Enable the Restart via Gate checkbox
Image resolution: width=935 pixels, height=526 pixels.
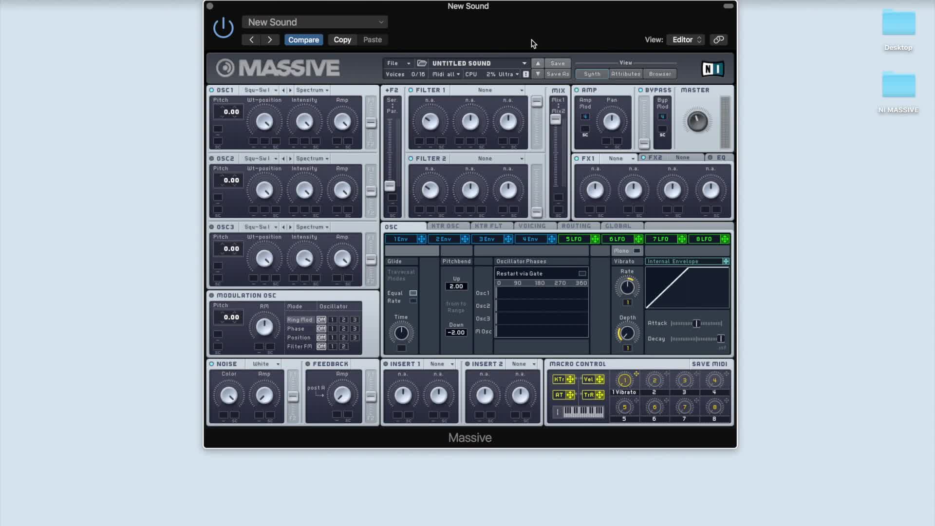582,274
